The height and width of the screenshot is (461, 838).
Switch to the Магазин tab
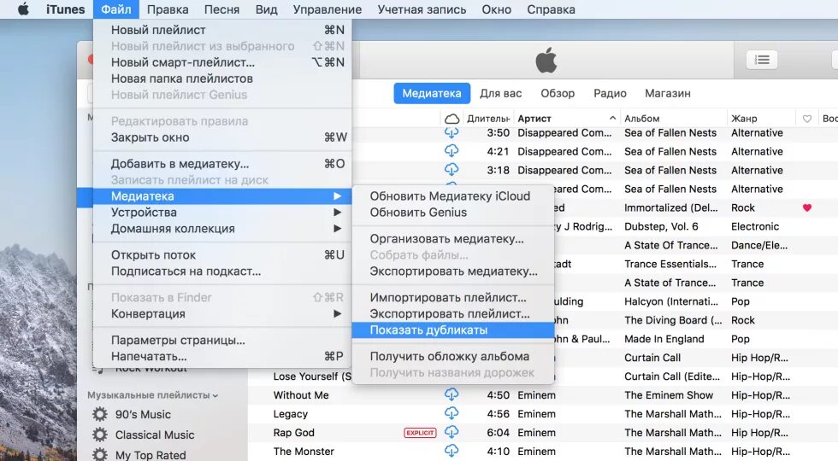[x=668, y=93]
